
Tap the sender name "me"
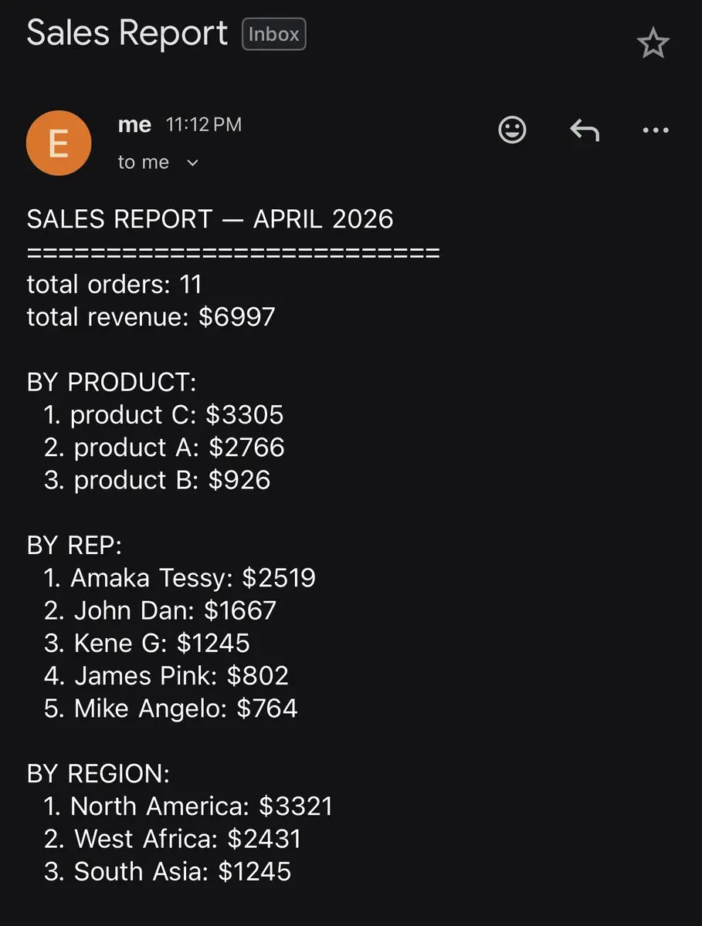click(134, 125)
